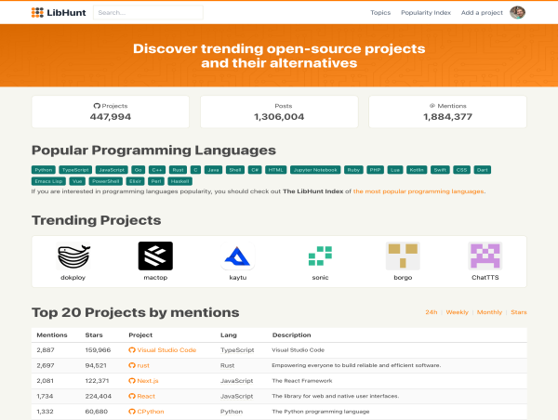Open the kaytu project icon
The height and width of the screenshot is (420, 558).
click(x=238, y=256)
